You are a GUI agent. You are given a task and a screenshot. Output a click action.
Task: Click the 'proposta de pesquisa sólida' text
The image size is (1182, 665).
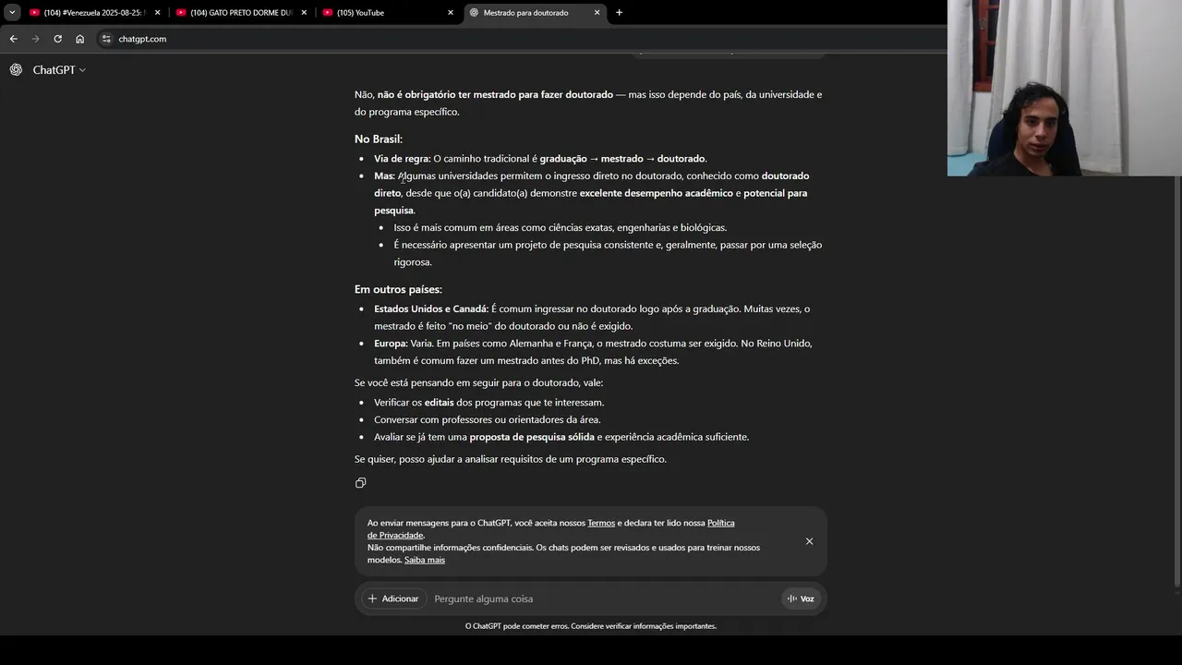coord(532,437)
